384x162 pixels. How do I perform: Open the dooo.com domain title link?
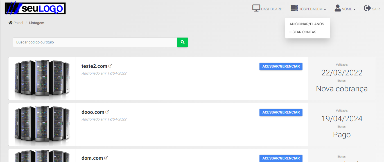coord(93,112)
